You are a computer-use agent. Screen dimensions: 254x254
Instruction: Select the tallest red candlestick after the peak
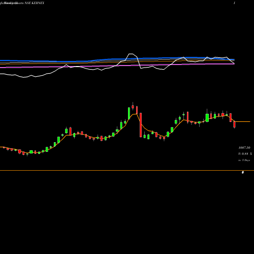click(x=141, y=125)
